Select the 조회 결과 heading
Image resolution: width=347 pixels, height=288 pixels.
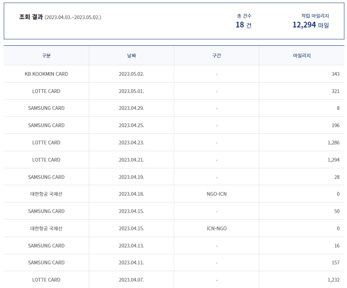coord(31,17)
